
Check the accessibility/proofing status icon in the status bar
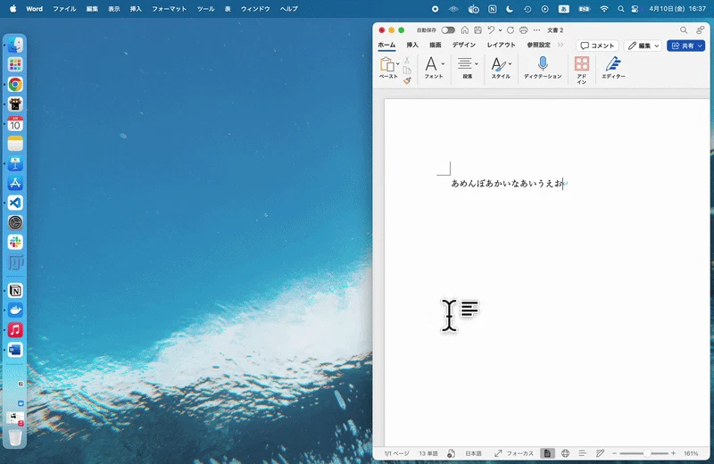coord(451,453)
